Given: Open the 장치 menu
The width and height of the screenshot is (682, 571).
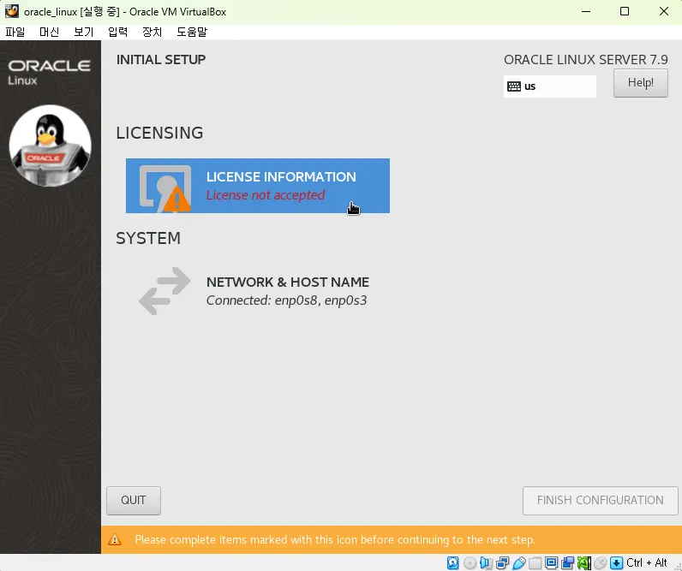Looking at the screenshot, I should coord(153,32).
